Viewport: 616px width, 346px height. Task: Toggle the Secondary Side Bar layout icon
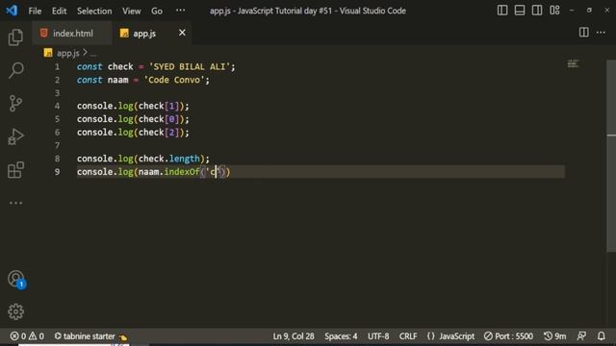(537, 11)
